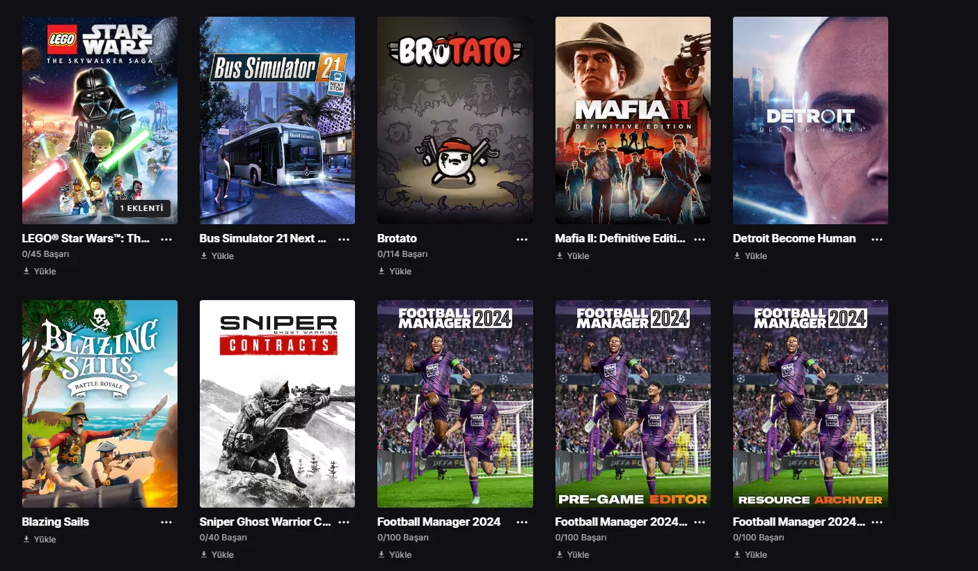978x571 pixels.
Task: Install LEGO Star Wars via Yükle
Action: coord(39,271)
